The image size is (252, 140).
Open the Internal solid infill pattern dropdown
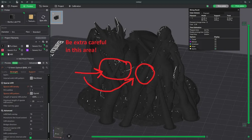click(36, 78)
